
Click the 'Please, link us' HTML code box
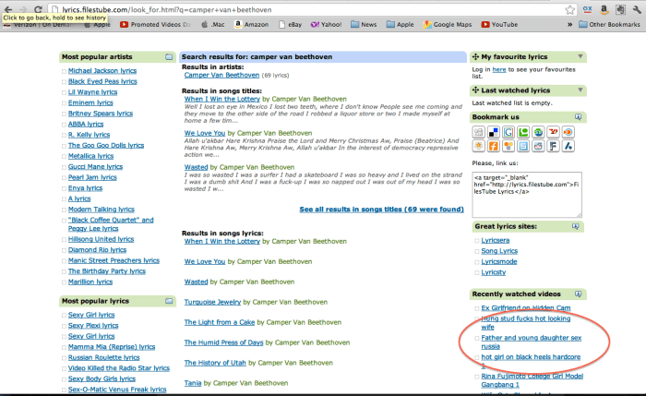pyautogui.click(x=527, y=195)
